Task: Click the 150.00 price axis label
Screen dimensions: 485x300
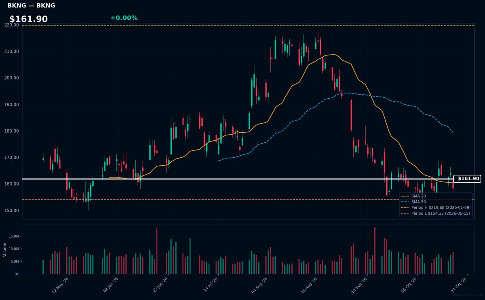Action: (x=12, y=210)
